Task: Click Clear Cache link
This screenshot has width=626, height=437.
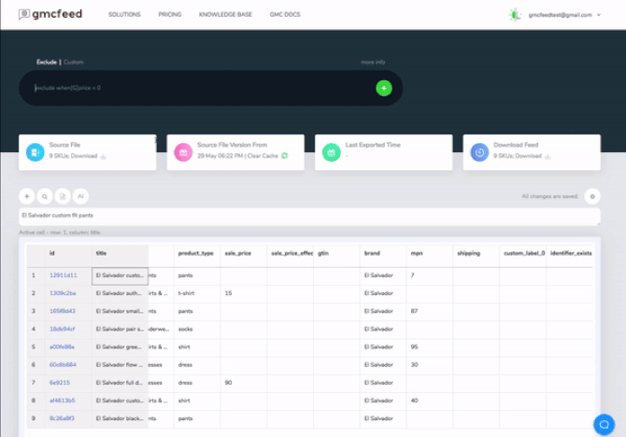Action: click(263, 156)
